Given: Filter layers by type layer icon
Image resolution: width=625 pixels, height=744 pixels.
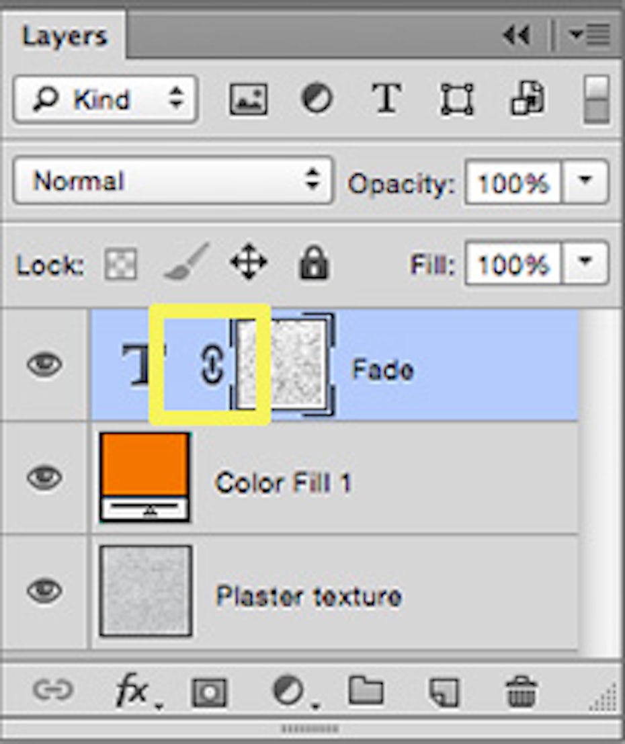Looking at the screenshot, I should click(387, 99).
